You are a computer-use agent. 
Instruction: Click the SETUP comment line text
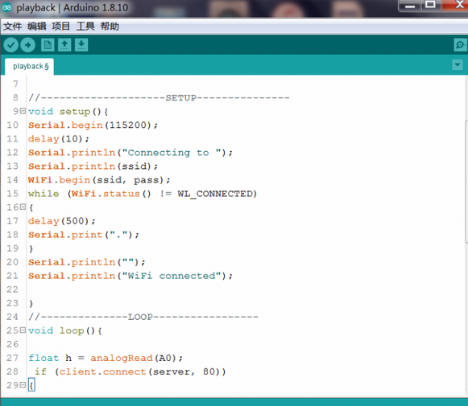(159, 98)
